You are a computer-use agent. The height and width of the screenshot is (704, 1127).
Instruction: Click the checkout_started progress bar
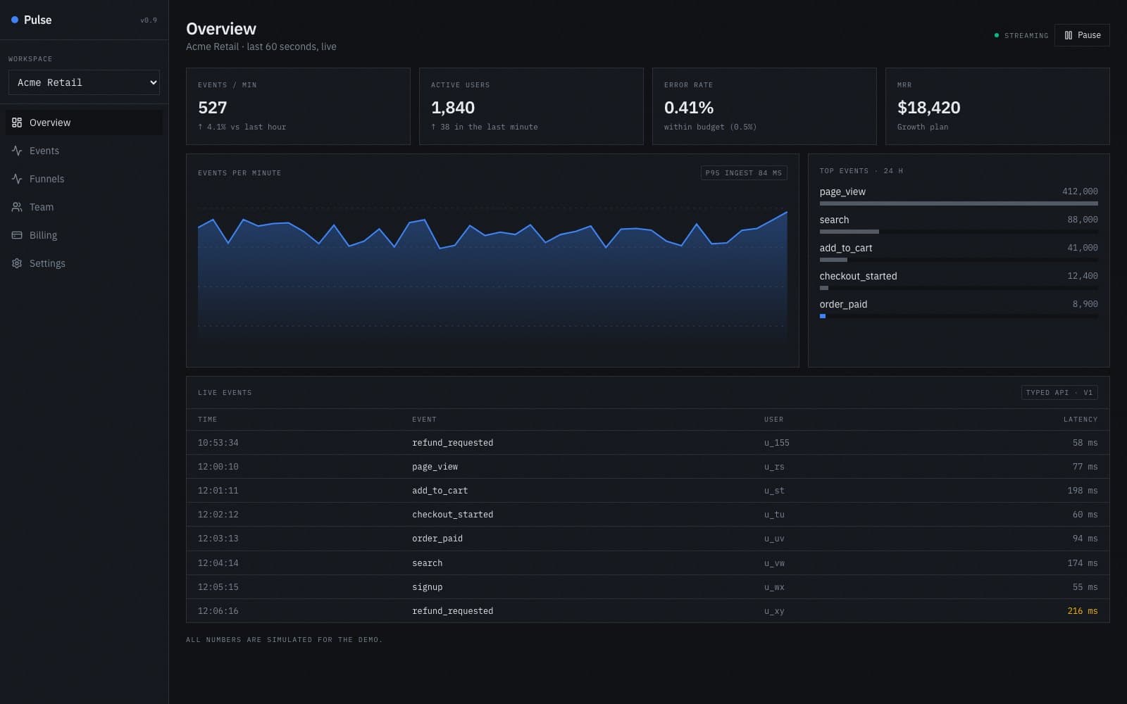click(959, 288)
